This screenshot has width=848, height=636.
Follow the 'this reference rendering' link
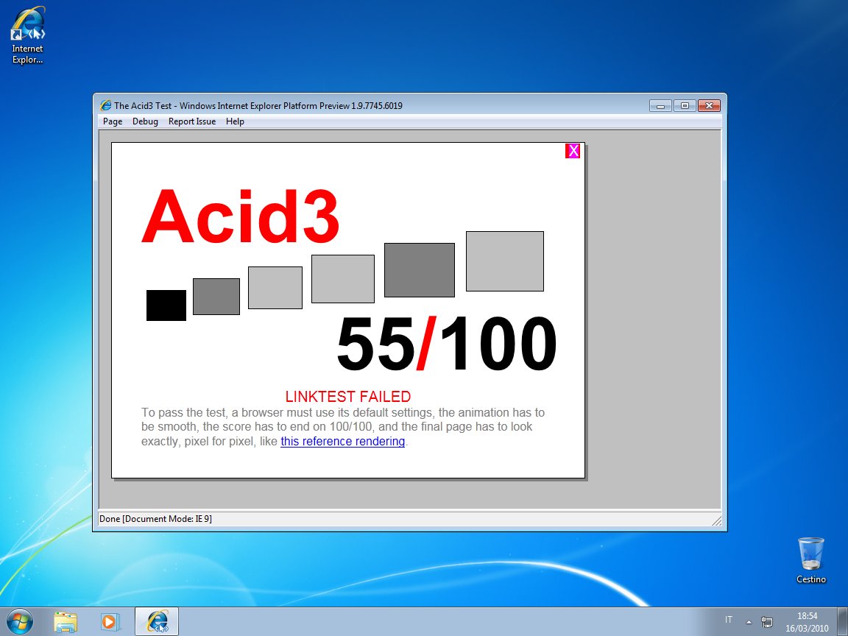point(342,442)
